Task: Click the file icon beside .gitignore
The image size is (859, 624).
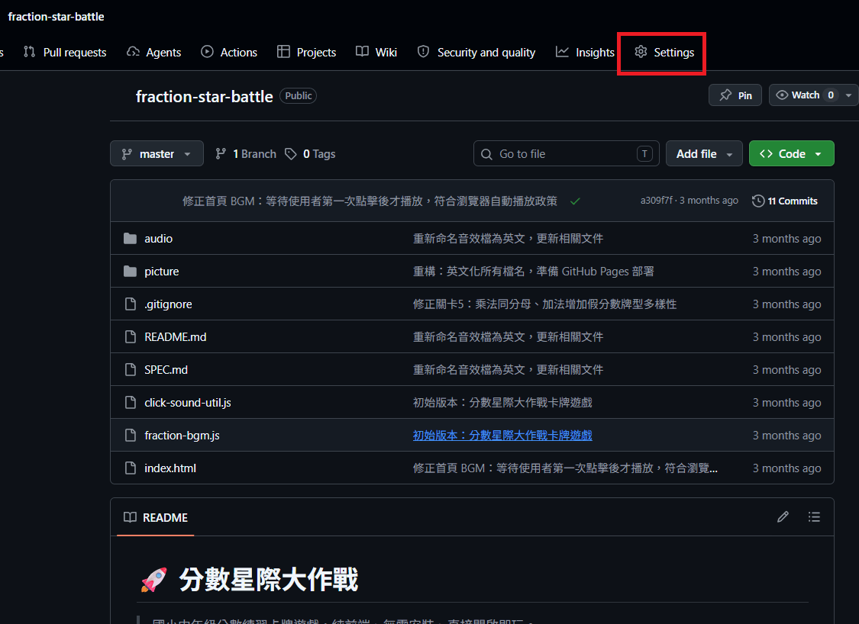Action: 131,304
